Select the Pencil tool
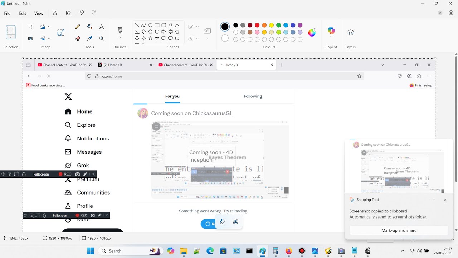The image size is (458, 258). 78,27
